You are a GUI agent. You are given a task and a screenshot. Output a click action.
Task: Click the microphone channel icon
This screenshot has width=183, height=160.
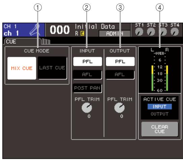click(x=35, y=30)
